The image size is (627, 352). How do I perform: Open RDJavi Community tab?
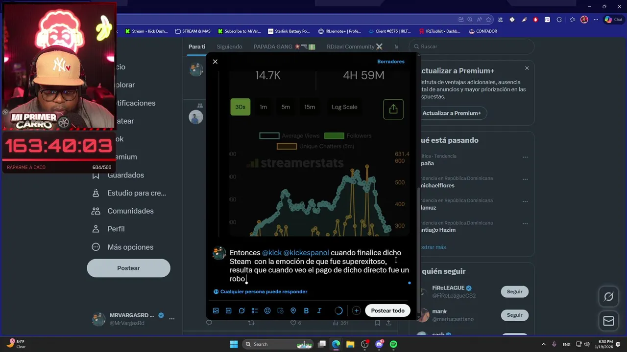coord(355,46)
